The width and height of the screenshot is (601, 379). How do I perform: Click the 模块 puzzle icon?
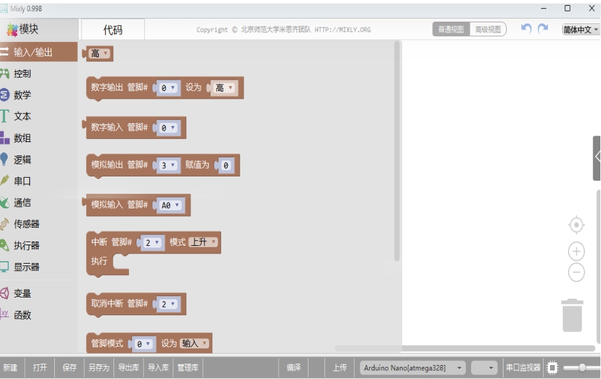click(x=12, y=29)
